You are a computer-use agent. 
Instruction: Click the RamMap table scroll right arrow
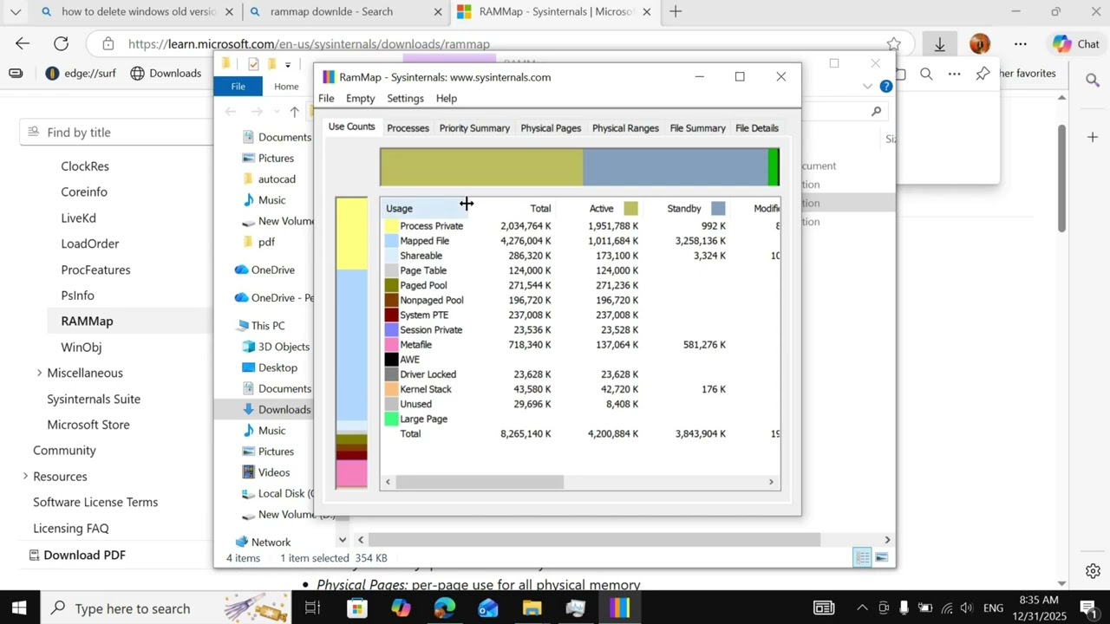[771, 483]
